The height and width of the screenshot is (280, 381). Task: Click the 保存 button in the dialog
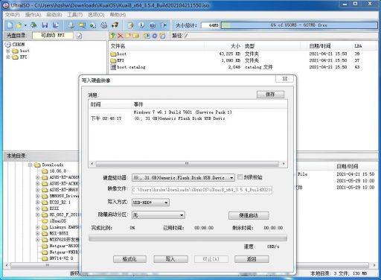(270, 95)
